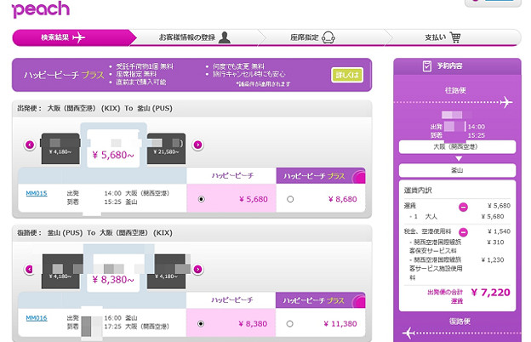Click the 運賃内訳 heading
The width and height of the screenshot is (531, 342).
[418, 191]
